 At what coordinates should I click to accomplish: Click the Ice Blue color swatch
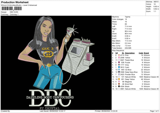(x=119, y=70)
